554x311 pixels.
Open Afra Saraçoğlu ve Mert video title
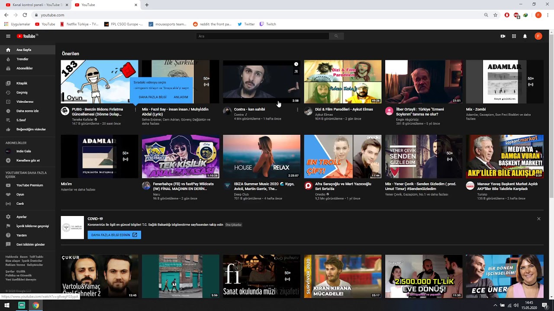coord(343,186)
